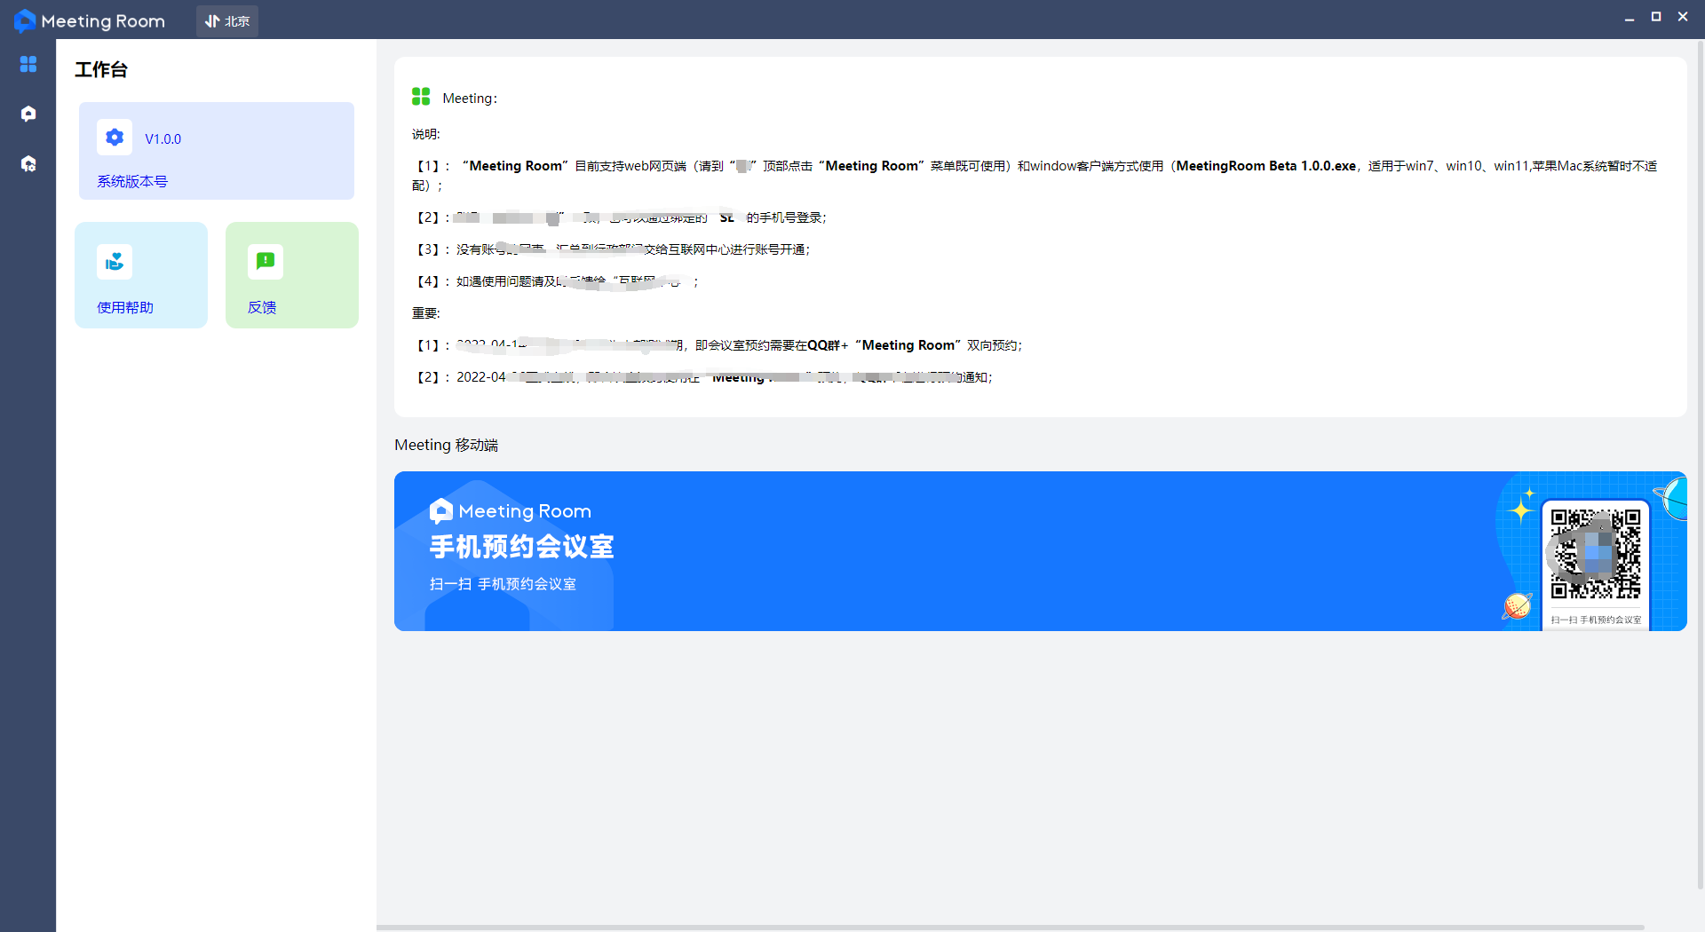The image size is (1705, 932).
Task: Open the meeting room icon in sidebar
Action: [x=28, y=114]
